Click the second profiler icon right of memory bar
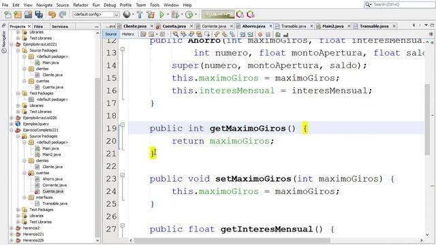 pos(251,14)
